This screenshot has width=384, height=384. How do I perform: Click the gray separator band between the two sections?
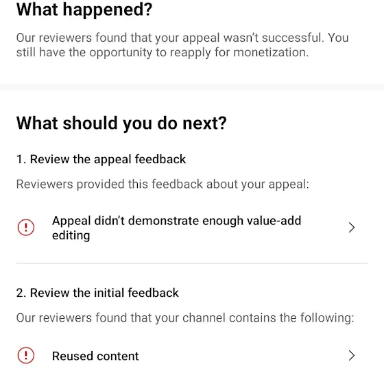[x=192, y=87]
